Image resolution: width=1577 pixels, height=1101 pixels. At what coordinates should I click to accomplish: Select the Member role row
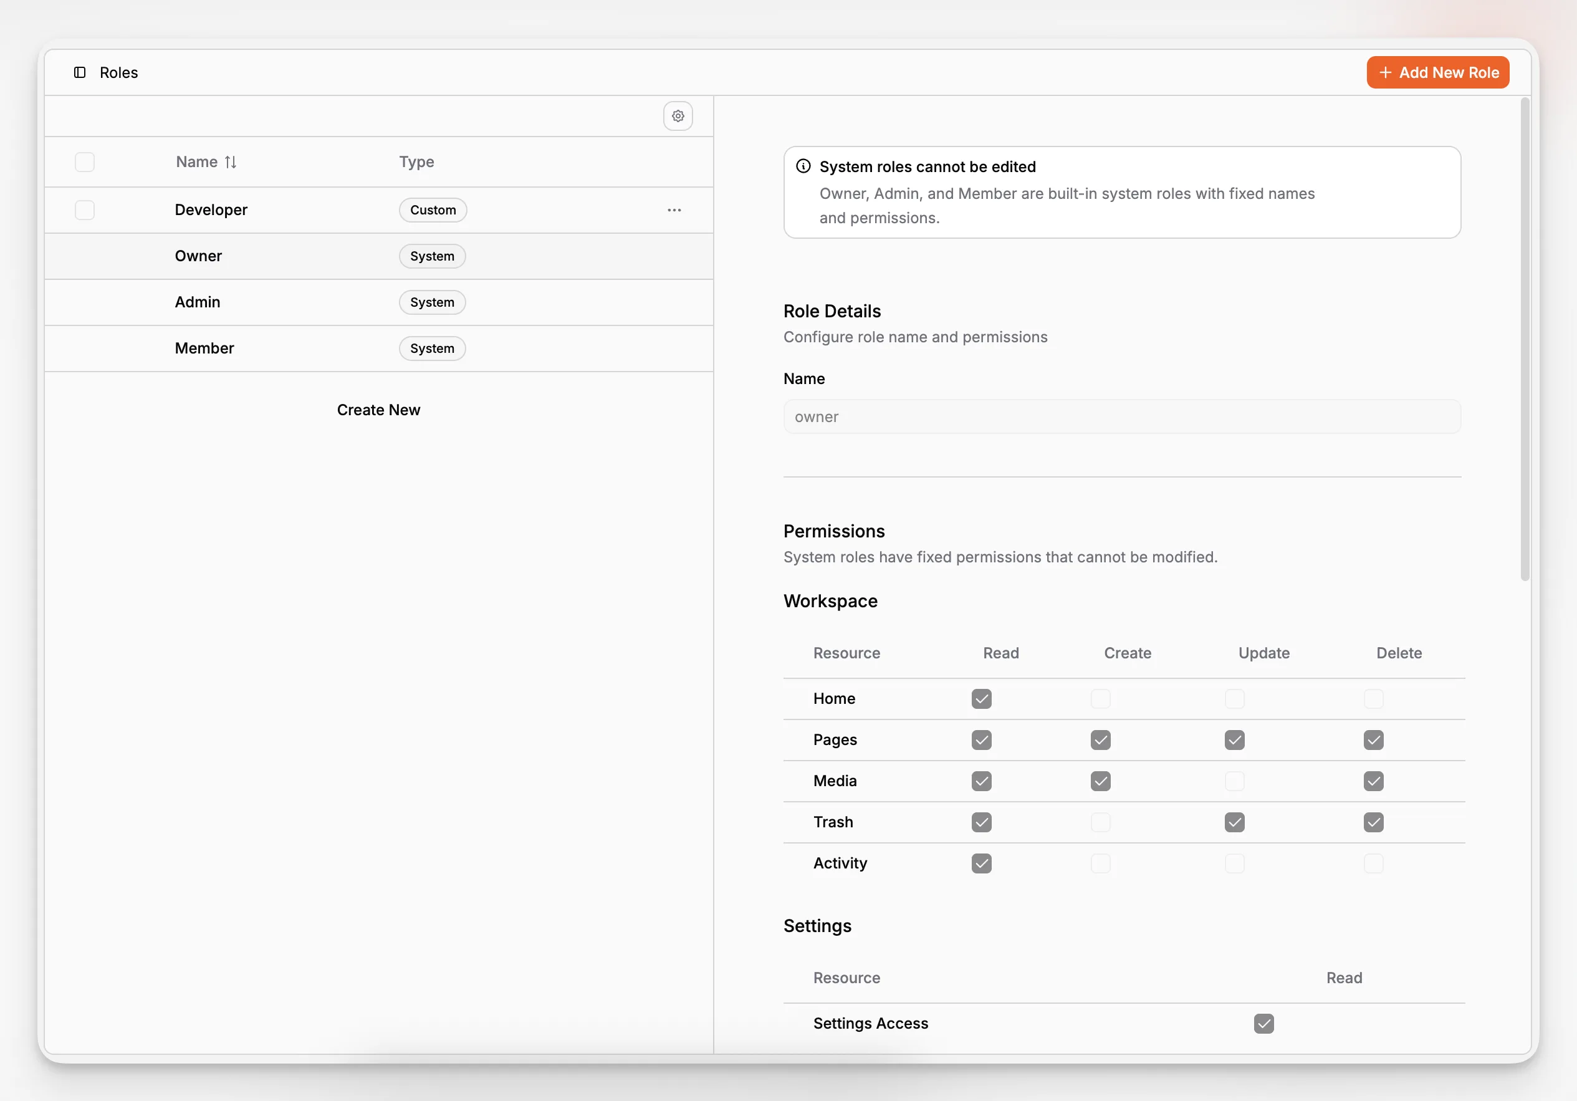378,349
